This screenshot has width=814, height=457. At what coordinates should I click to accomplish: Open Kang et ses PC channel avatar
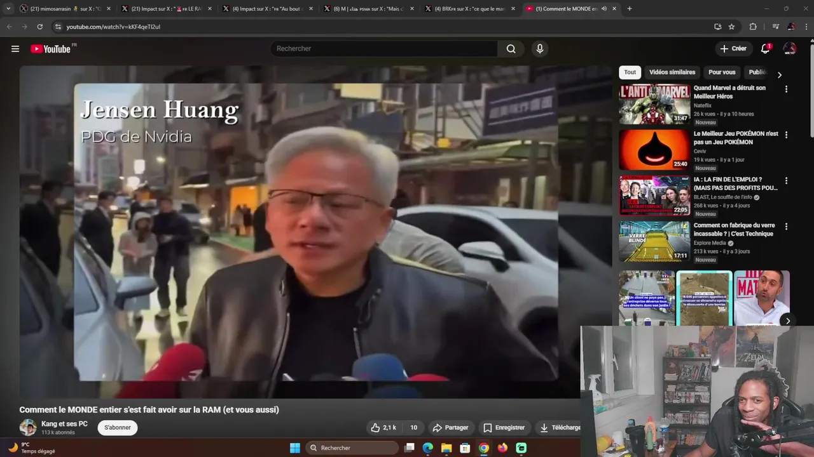coord(28,427)
